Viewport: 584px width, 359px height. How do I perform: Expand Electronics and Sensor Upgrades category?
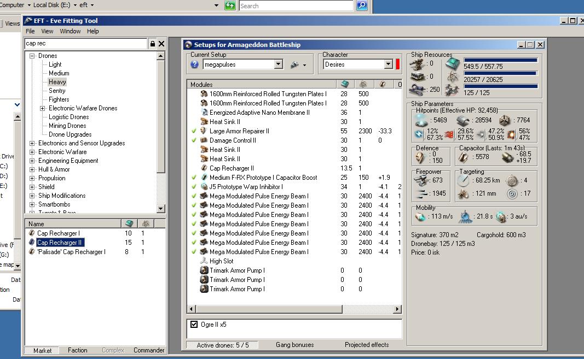(x=32, y=143)
